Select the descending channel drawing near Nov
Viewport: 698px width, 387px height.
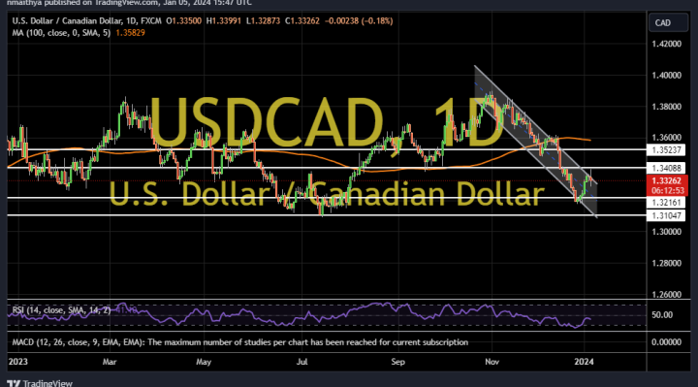tap(535, 142)
